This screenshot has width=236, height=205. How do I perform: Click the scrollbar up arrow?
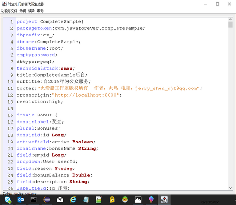pyautogui.click(x=230, y=19)
